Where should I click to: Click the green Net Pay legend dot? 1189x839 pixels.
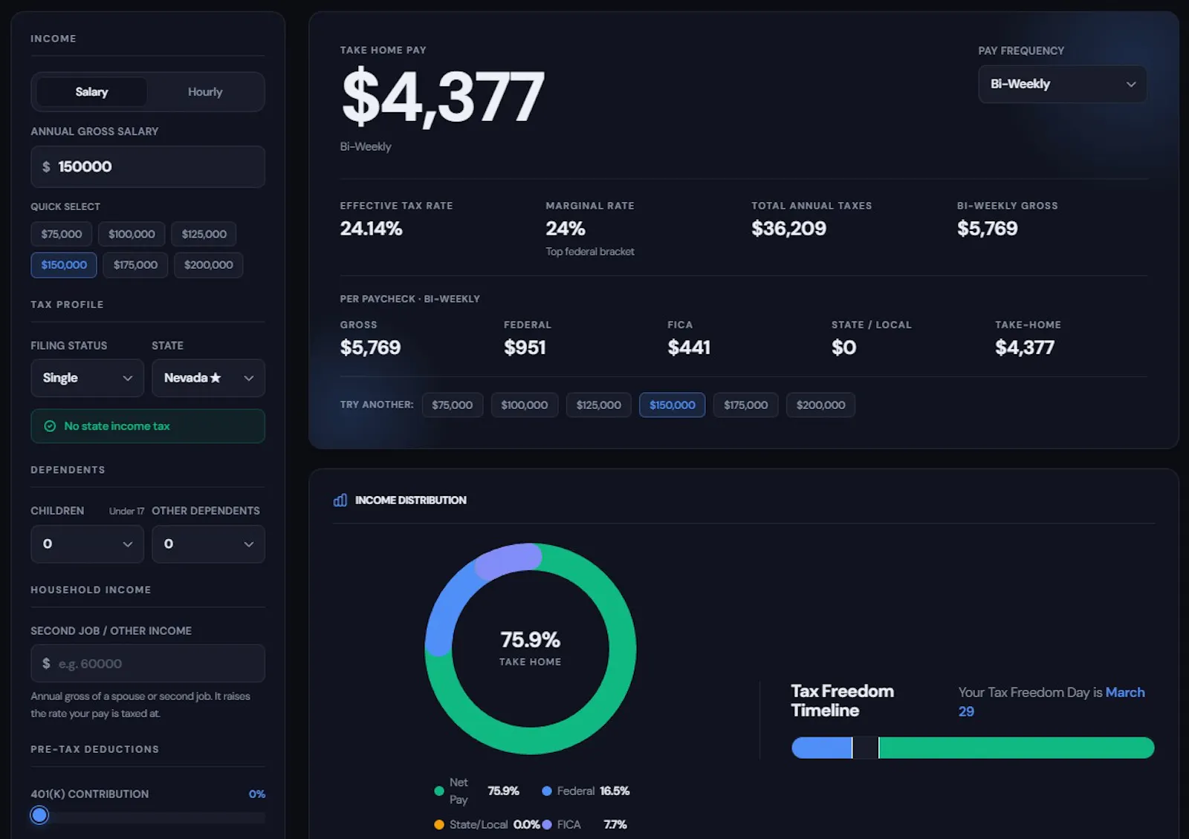tap(439, 791)
